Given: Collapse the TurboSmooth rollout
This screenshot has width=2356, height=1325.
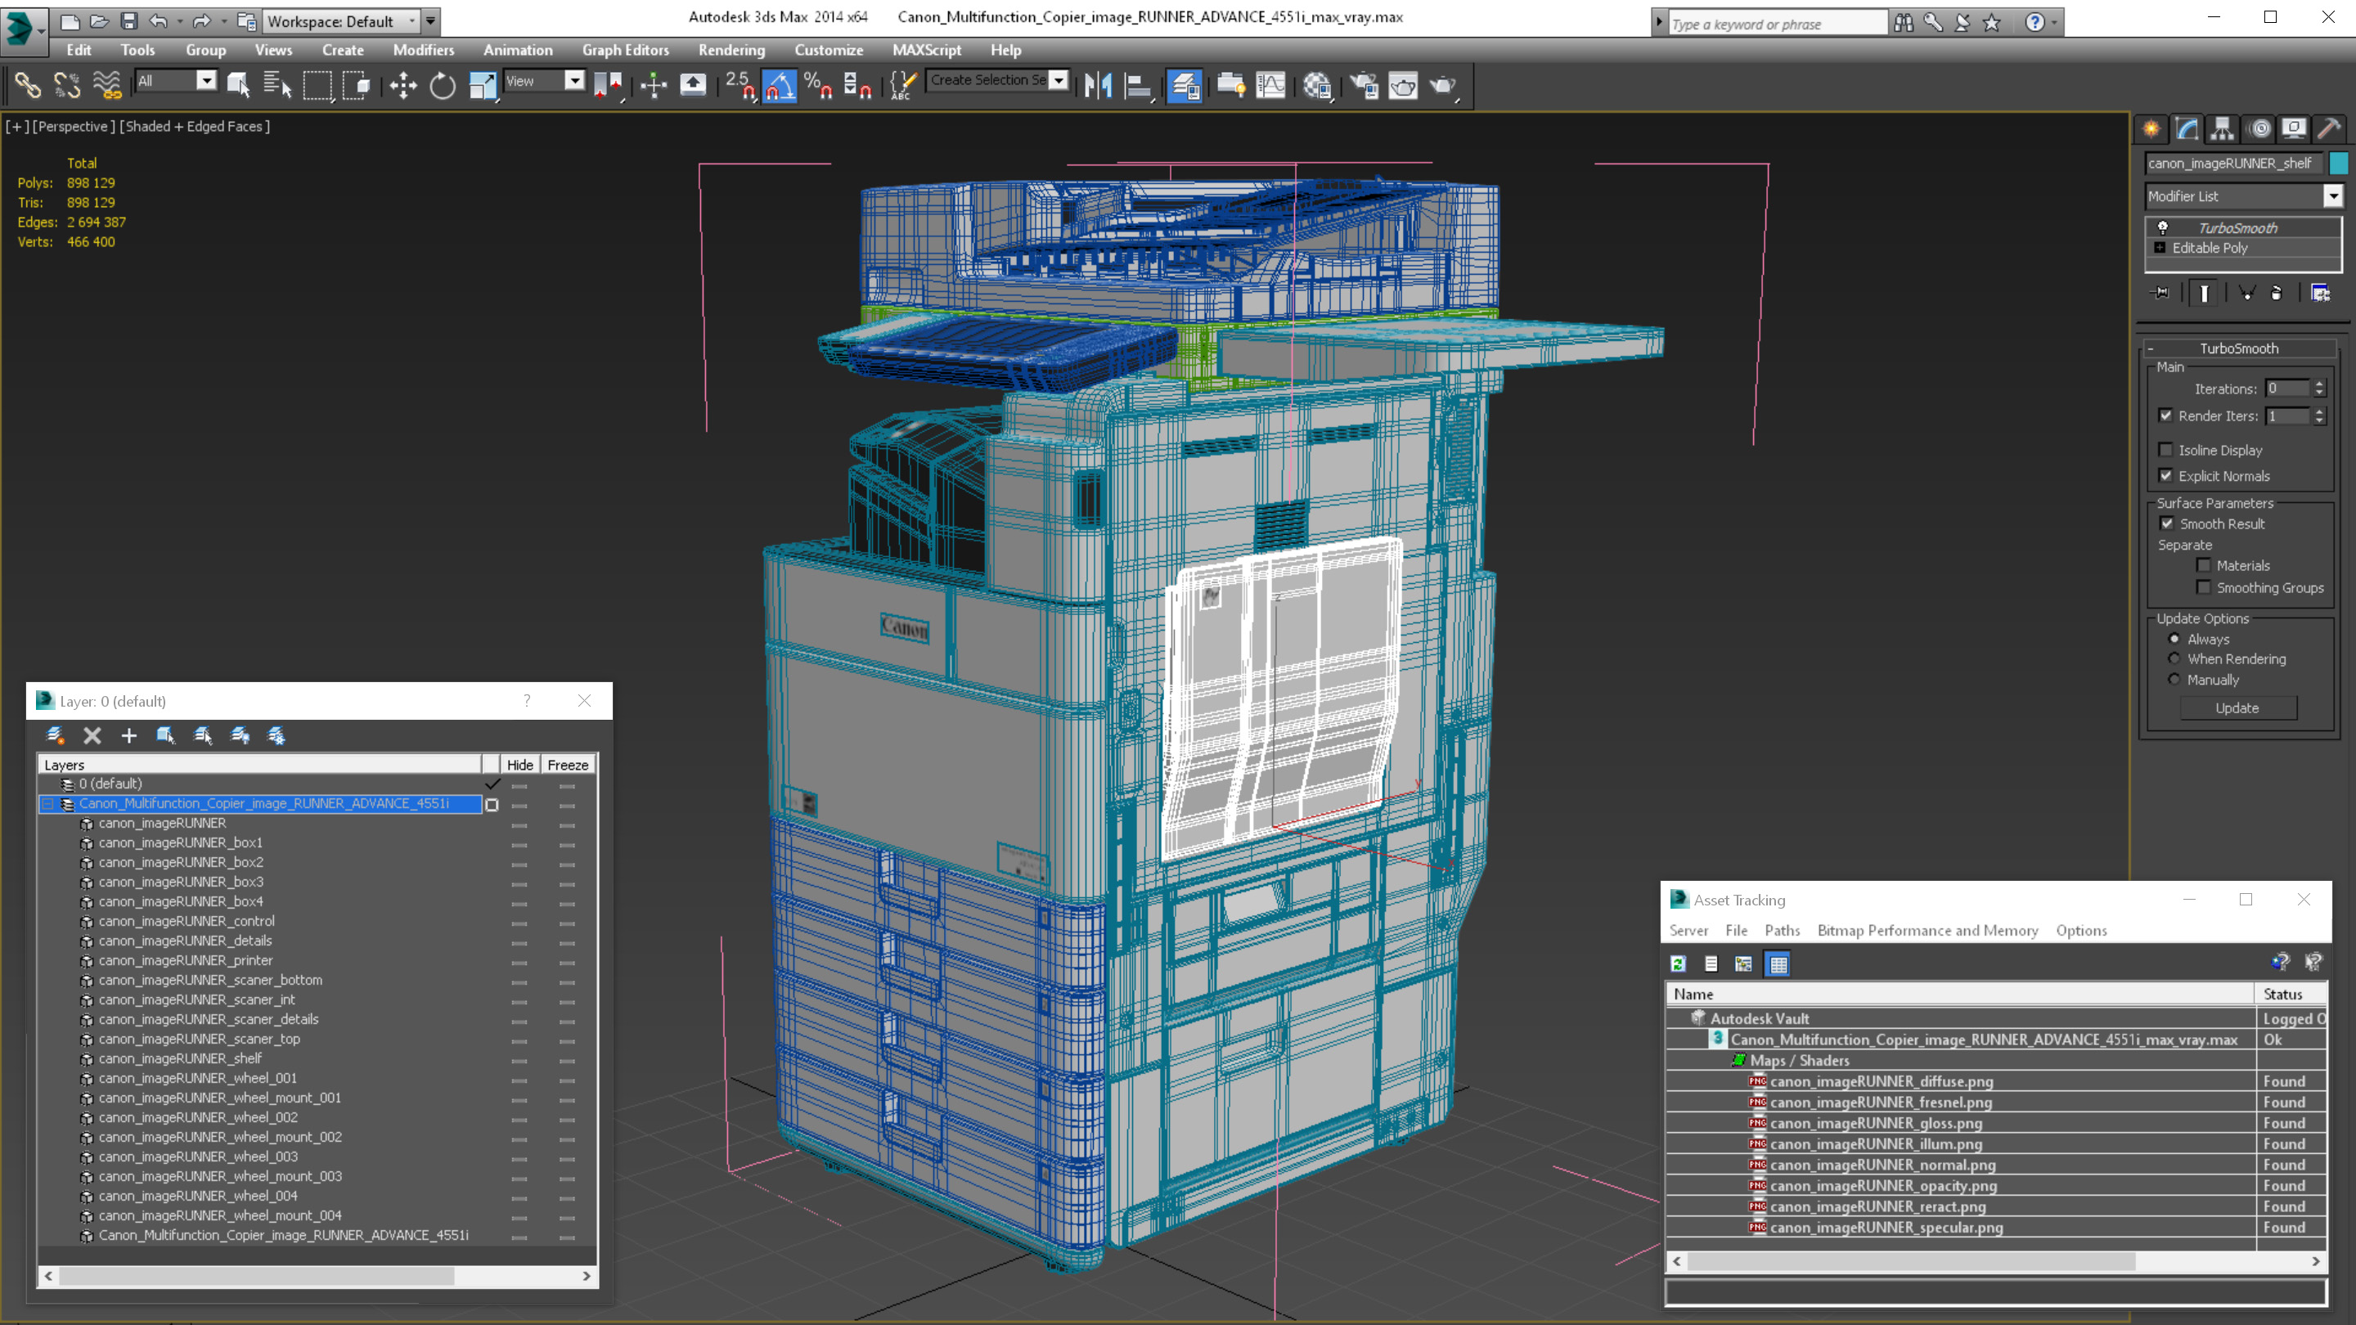Looking at the screenshot, I should pos(2238,348).
